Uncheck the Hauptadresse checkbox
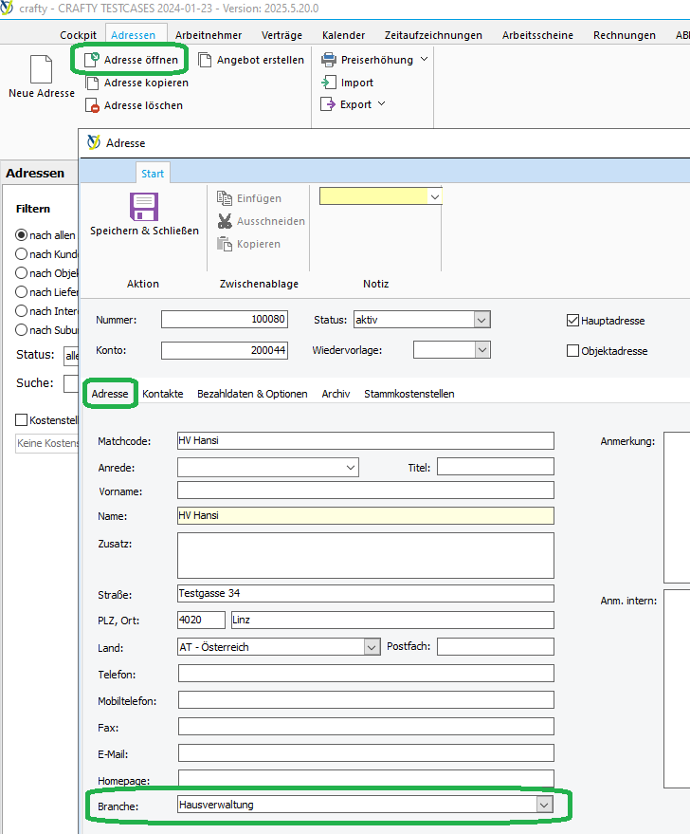Screen dimensions: 690x834 coord(572,320)
